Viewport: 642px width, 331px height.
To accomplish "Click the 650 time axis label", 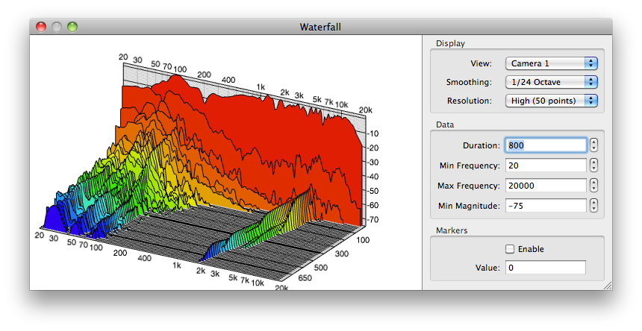I will click(x=305, y=278).
